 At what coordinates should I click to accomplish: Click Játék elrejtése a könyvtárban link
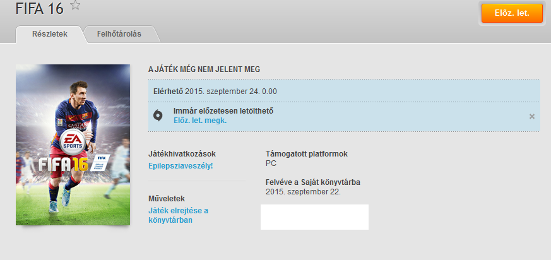[x=178, y=215]
